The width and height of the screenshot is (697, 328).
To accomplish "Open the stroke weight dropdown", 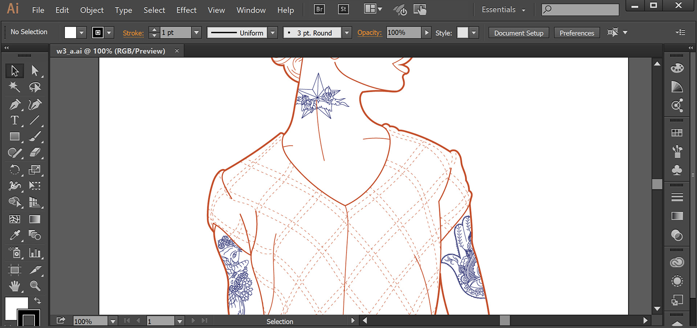I will coord(196,33).
